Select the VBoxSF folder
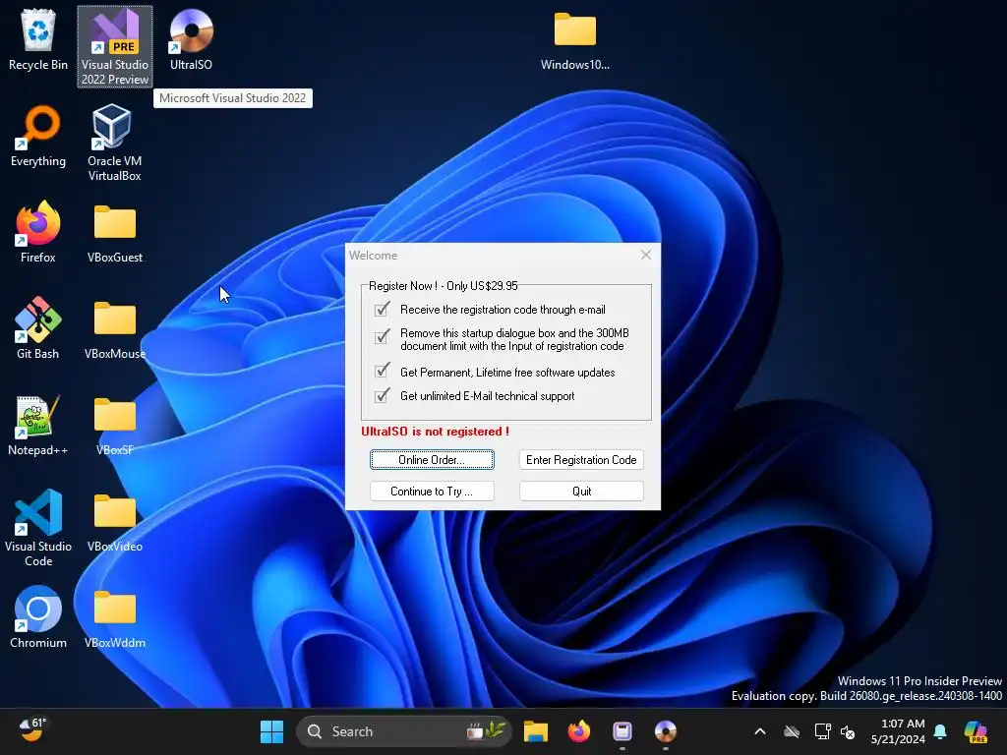 click(115, 425)
